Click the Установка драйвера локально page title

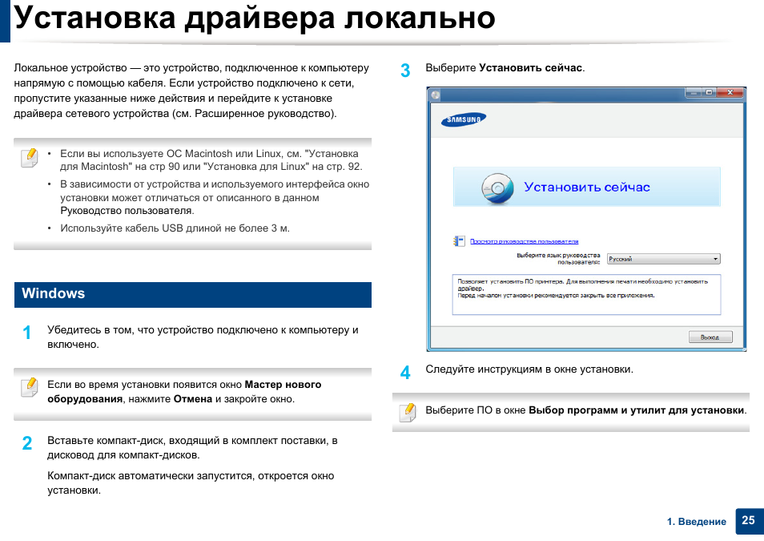point(255,18)
